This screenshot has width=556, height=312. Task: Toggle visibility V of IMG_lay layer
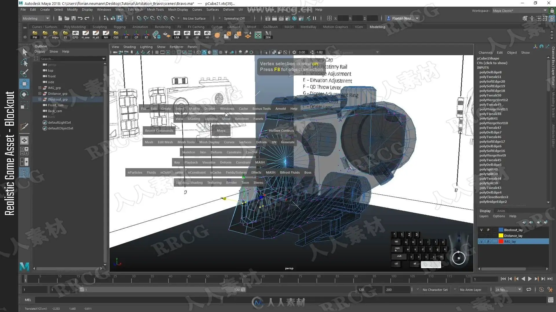coord(481,242)
